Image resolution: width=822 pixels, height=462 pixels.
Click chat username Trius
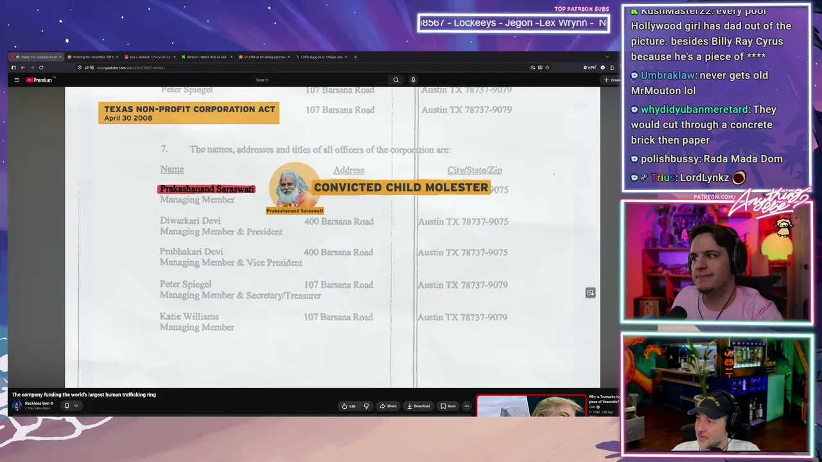click(663, 178)
